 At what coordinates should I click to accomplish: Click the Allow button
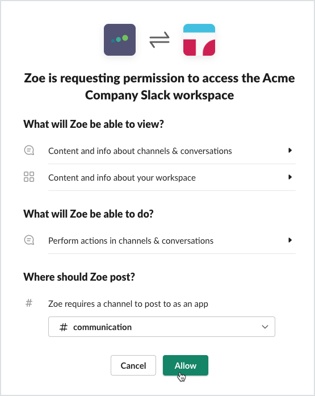point(186,365)
